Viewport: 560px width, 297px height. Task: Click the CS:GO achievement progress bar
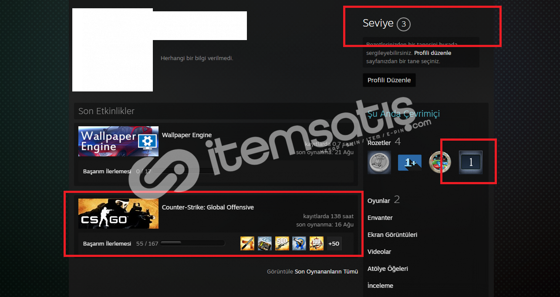(x=192, y=243)
